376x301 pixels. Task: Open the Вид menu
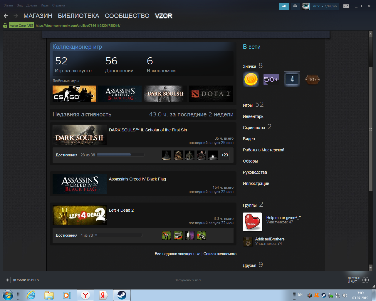pos(20,5)
